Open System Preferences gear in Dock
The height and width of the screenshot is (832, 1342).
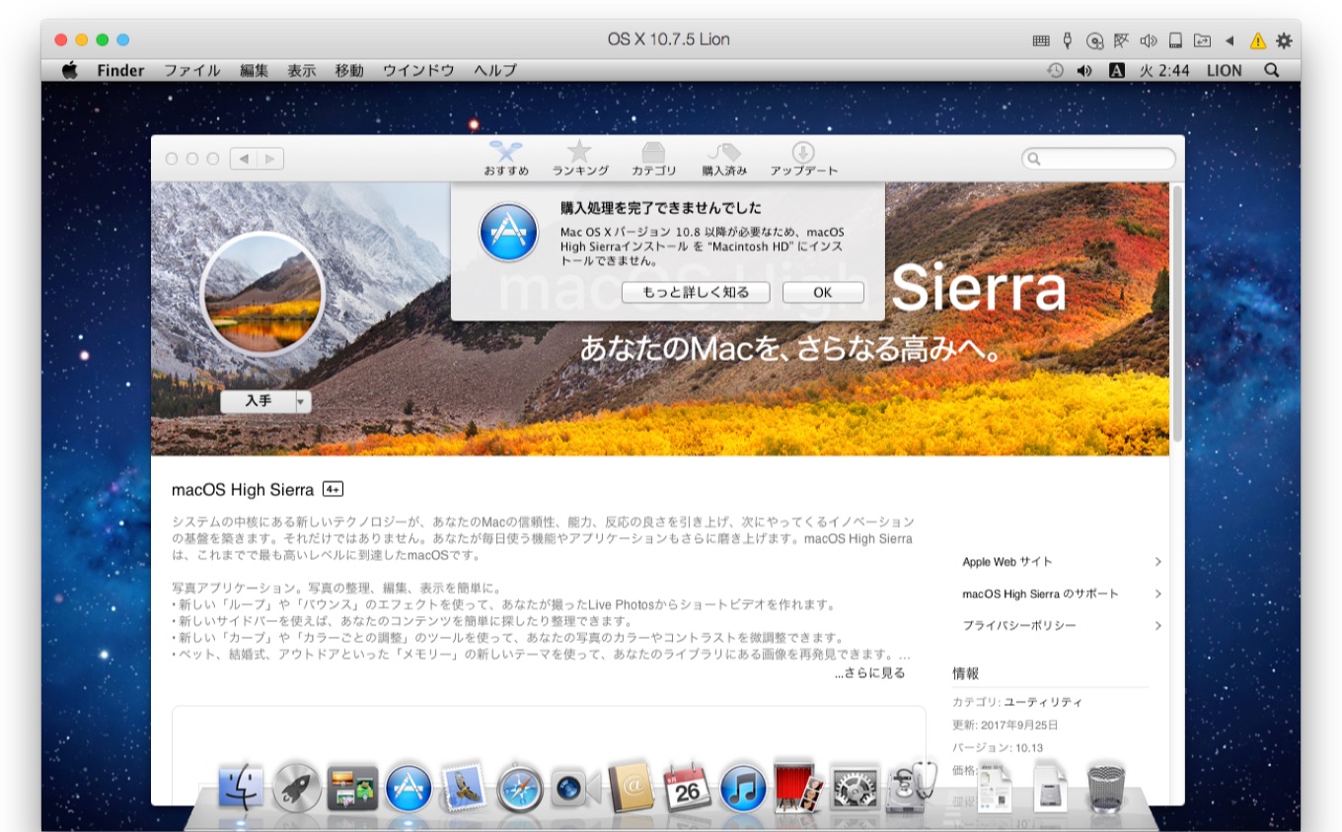point(855,788)
